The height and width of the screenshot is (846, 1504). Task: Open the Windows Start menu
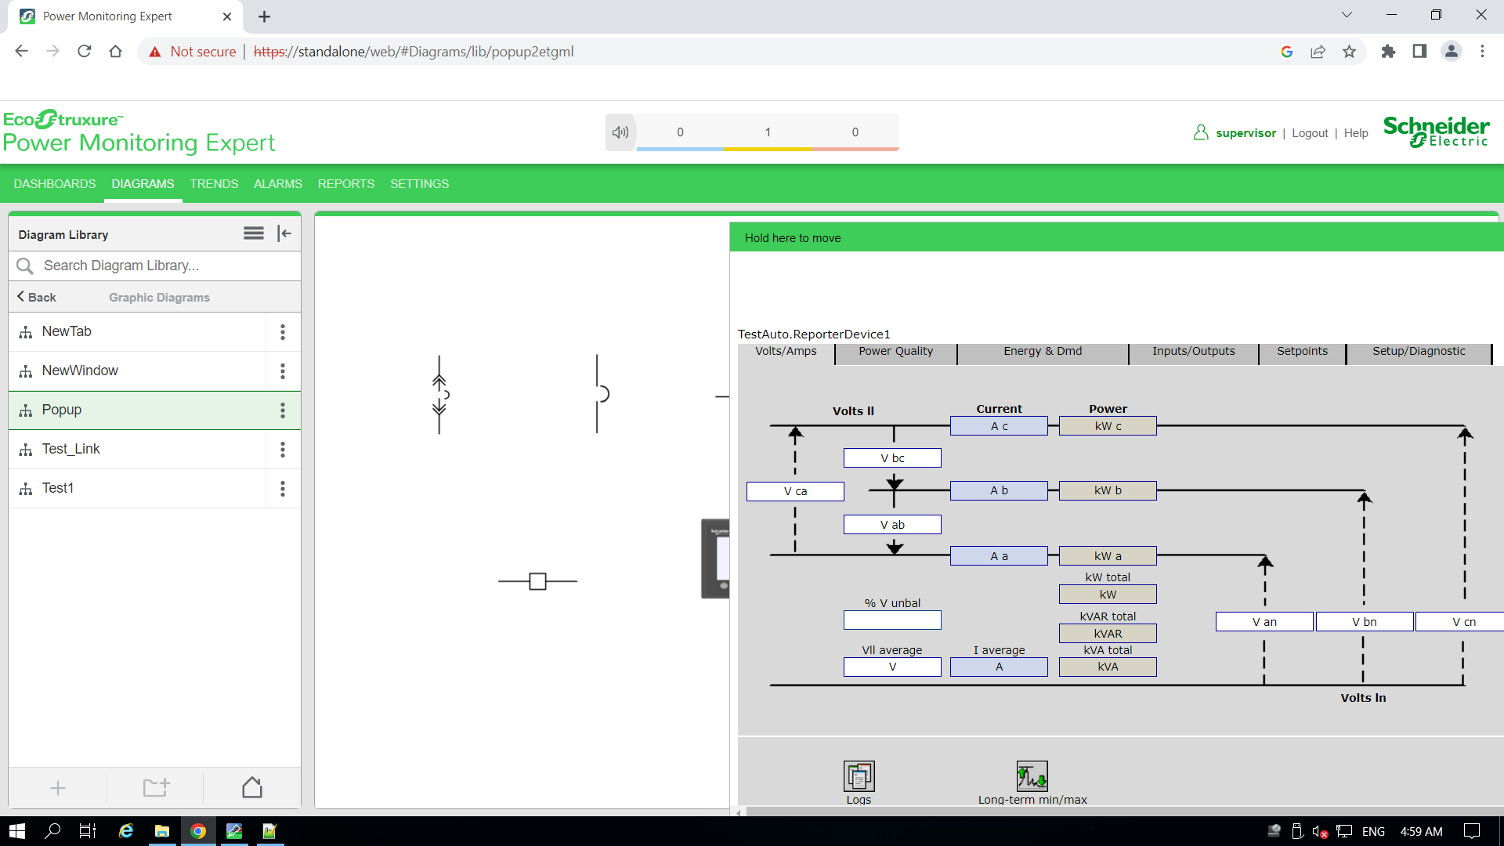17,831
